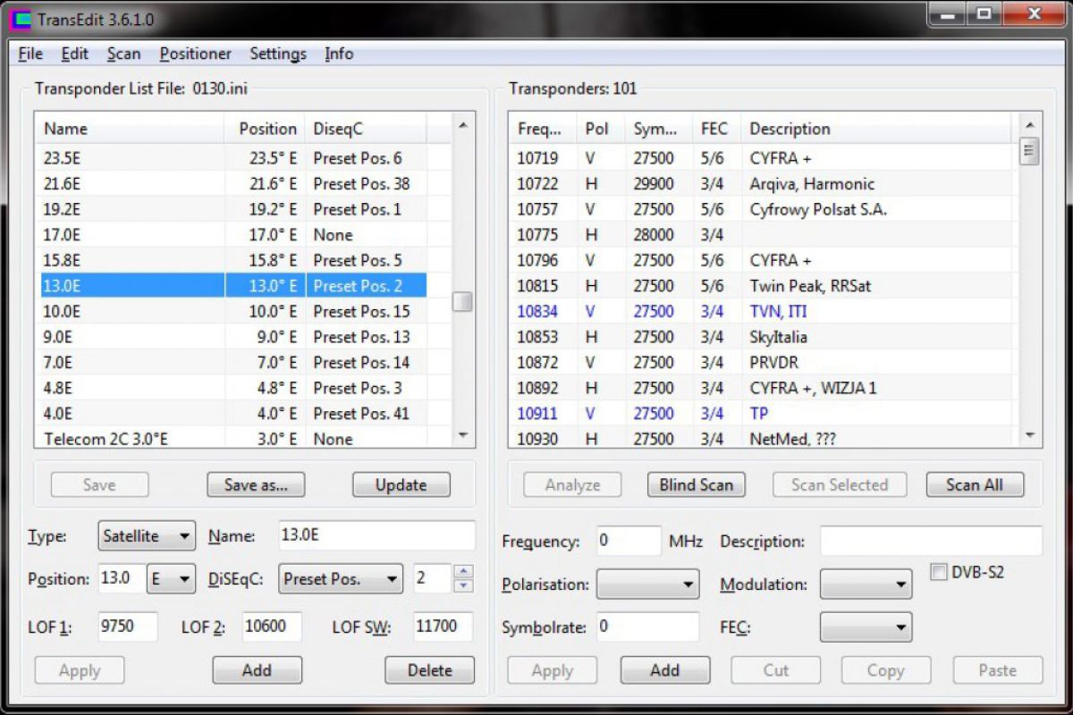Open the Settings menu
Viewport: 1073px width, 715px height.
[x=277, y=54]
